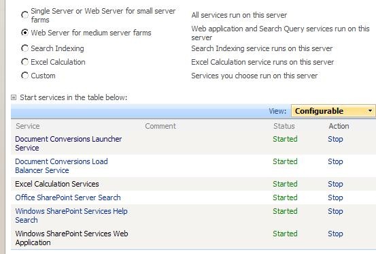Click 'Services you choose run on this server'

click(254, 76)
